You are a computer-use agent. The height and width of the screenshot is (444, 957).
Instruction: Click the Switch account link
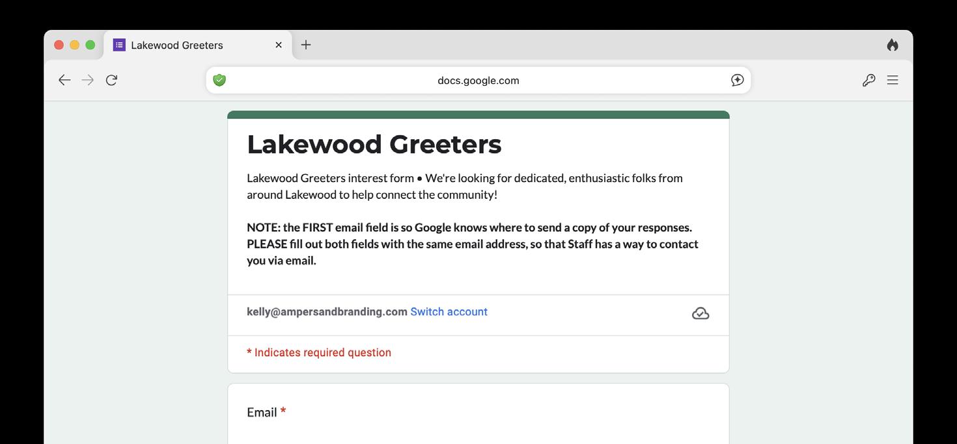pyautogui.click(x=449, y=312)
